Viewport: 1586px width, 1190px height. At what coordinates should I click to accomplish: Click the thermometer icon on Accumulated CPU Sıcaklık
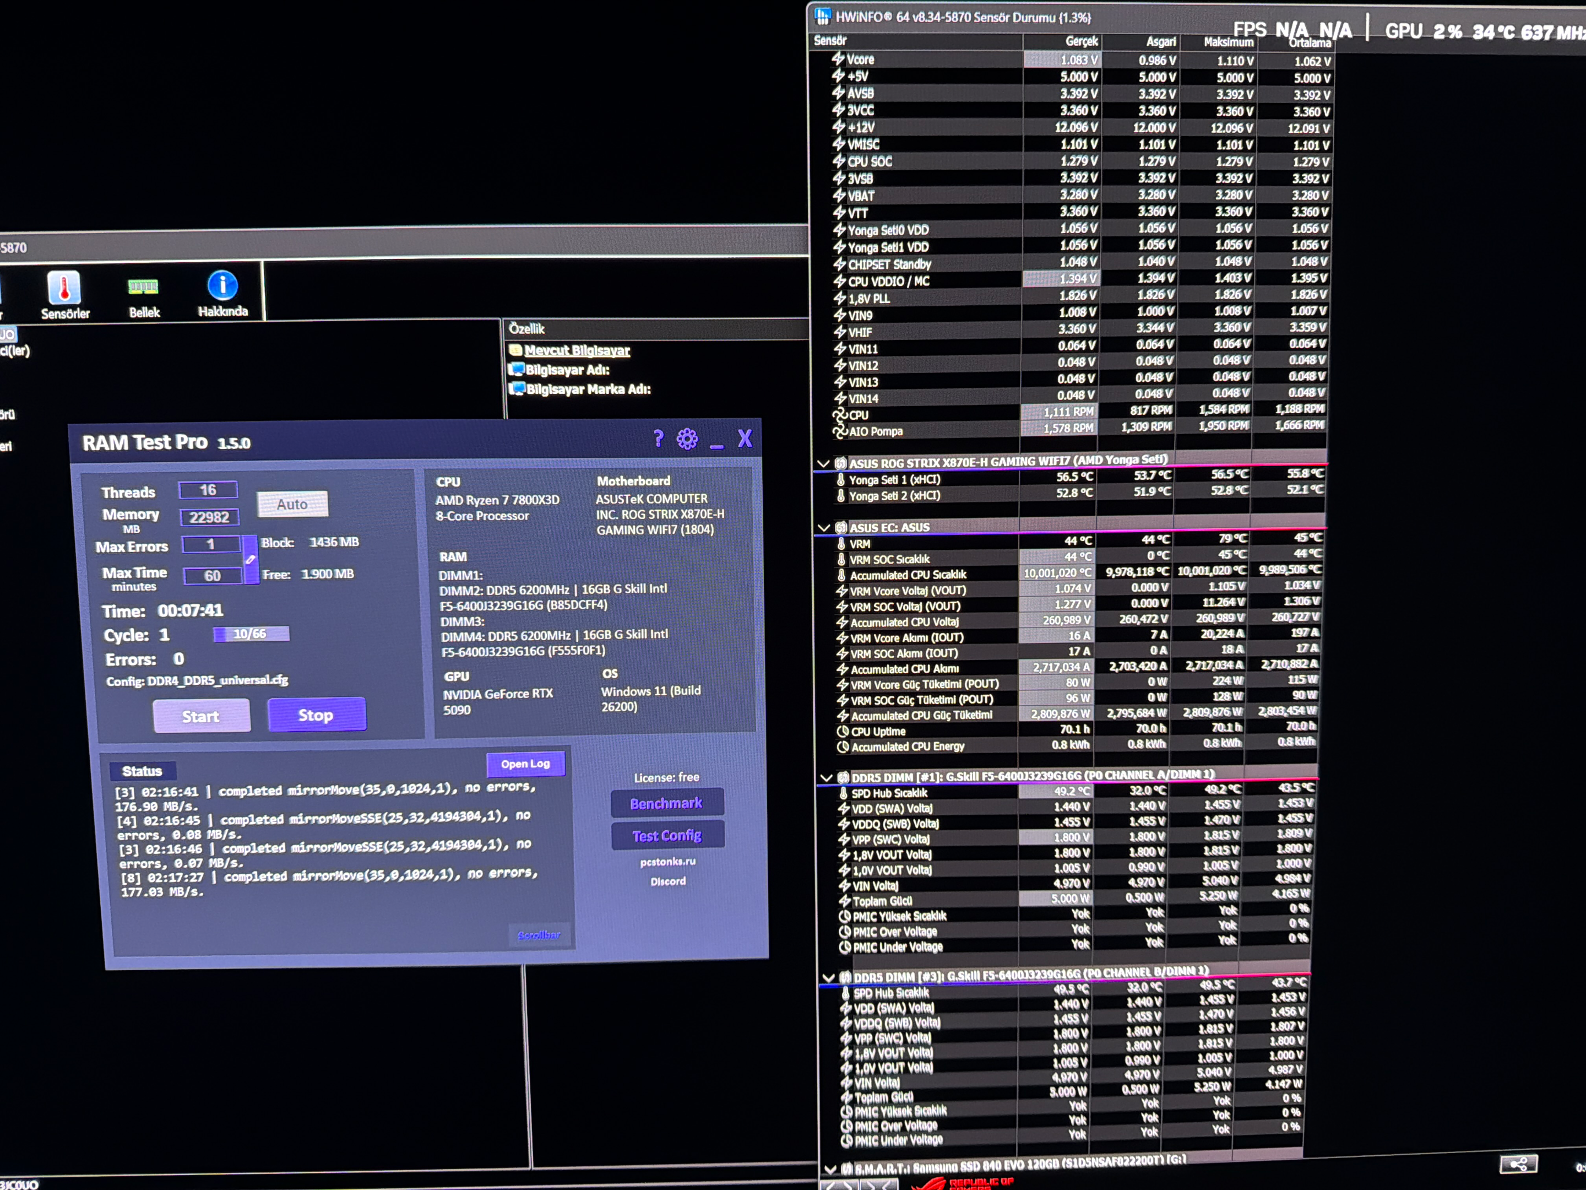[842, 575]
